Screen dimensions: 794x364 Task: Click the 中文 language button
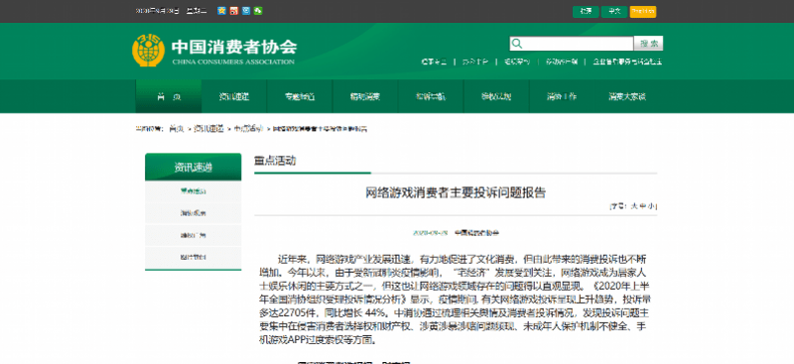[614, 12]
